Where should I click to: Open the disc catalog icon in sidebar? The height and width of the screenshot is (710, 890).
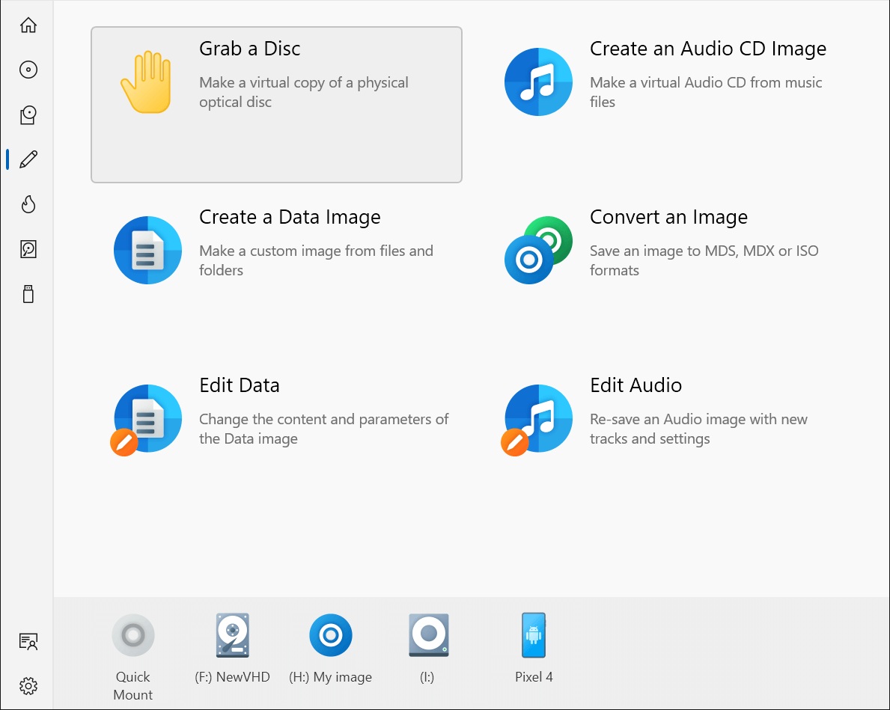pos(28,114)
